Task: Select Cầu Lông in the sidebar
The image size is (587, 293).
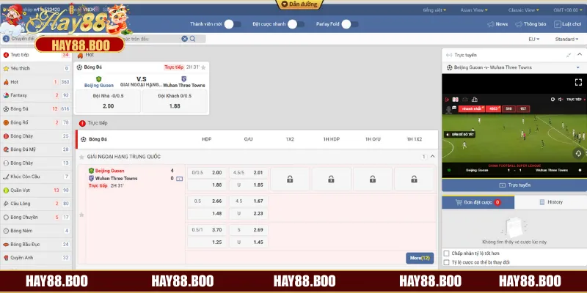Action: (36, 204)
